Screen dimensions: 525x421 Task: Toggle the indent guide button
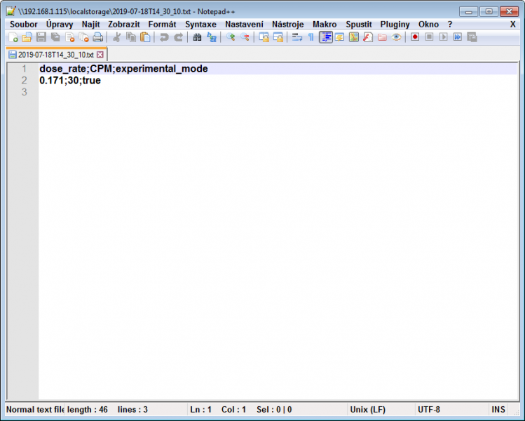tap(325, 37)
